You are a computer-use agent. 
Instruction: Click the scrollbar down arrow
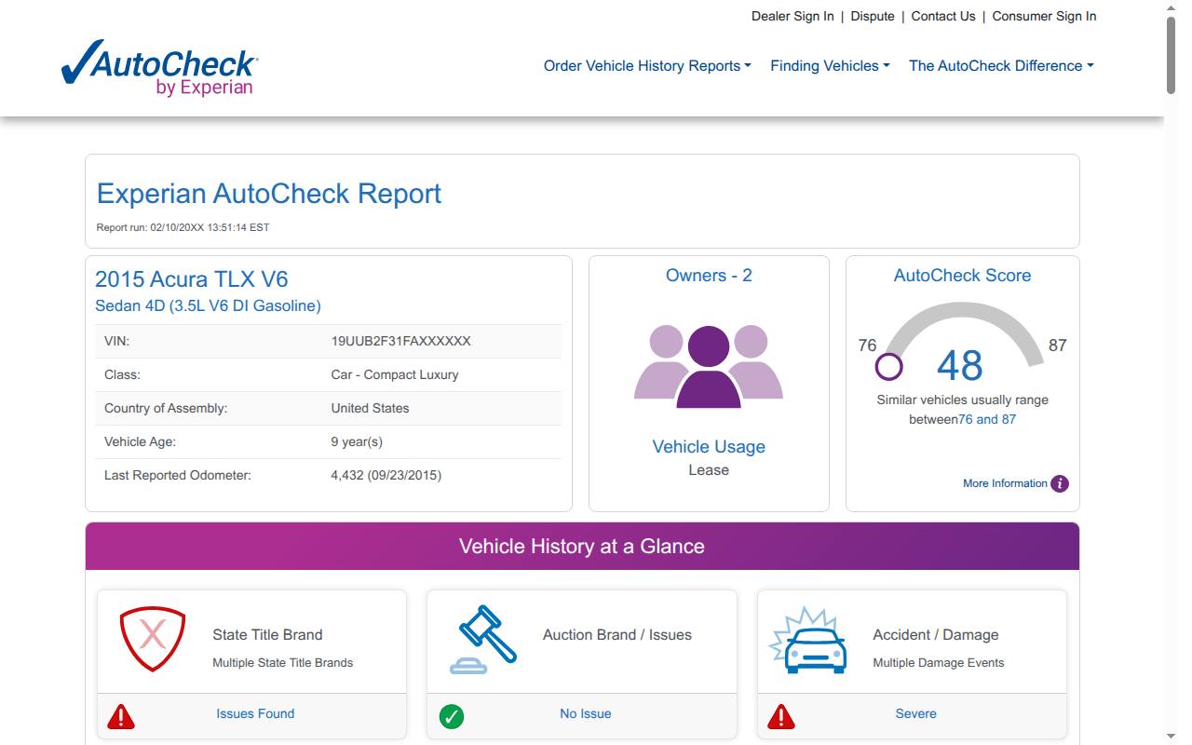point(1172,738)
